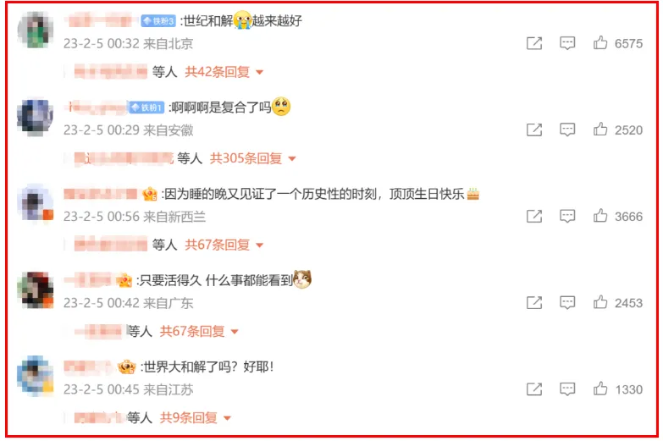The width and height of the screenshot is (663, 441).
Task: Expand 共305条回复 replies
Action: point(253,158)
